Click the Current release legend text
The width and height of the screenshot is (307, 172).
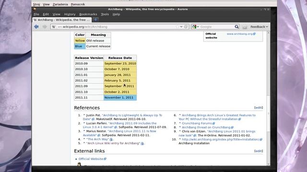[x=98, y=46]
